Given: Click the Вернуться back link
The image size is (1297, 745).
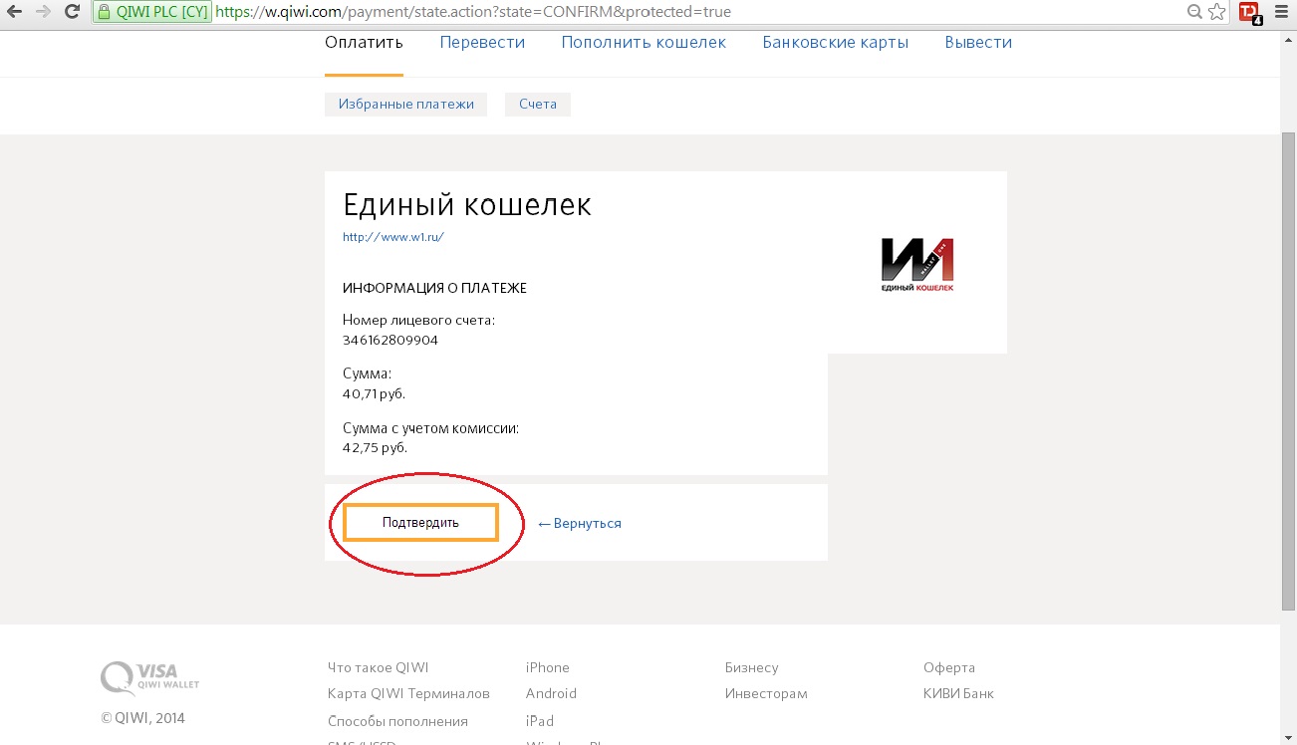Looking at the screenshot, I should [x=580, y=523].
